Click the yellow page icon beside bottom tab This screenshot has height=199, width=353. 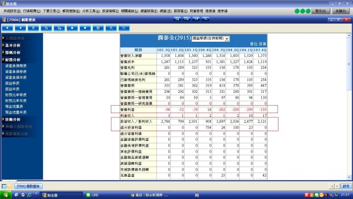click(x=9, y=186)
